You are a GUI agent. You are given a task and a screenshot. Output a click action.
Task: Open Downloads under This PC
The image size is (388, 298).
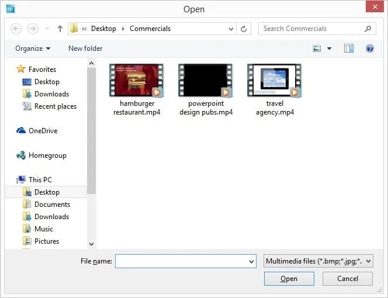[x=52, y=217]
